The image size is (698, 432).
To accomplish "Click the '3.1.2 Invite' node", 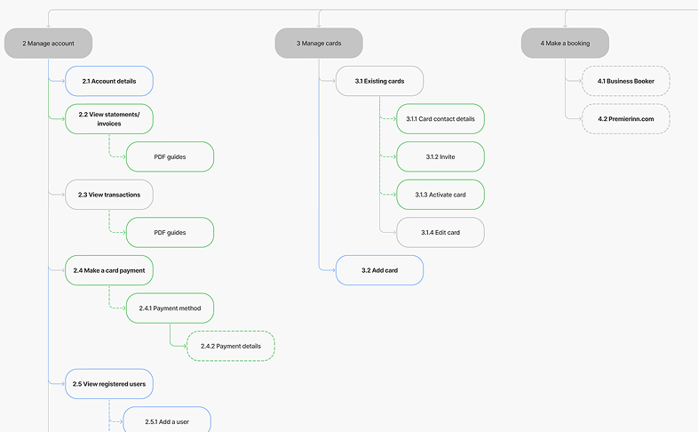I will pos(440,156).
